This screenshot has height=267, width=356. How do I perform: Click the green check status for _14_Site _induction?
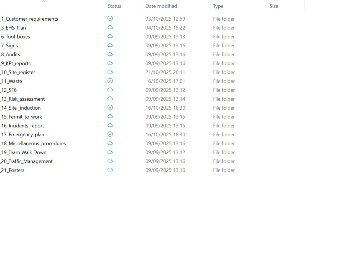click(x=110, y=108)
